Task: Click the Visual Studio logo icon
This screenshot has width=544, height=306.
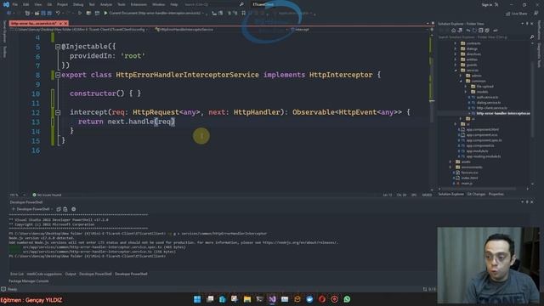Action: tap(6, 4)
